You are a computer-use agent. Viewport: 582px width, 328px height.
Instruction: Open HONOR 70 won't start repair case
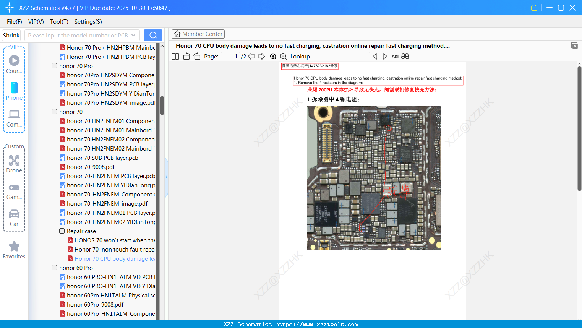point(111,240)
